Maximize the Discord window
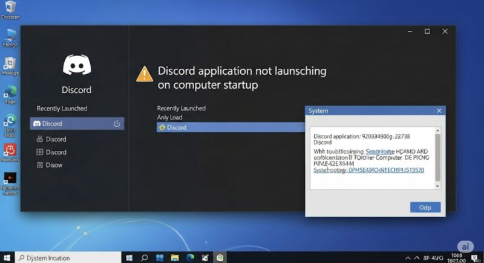 point(427,31)
